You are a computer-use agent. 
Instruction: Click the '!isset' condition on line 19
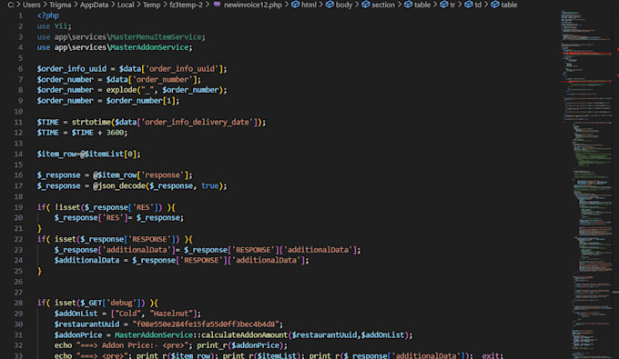point(67,207)
